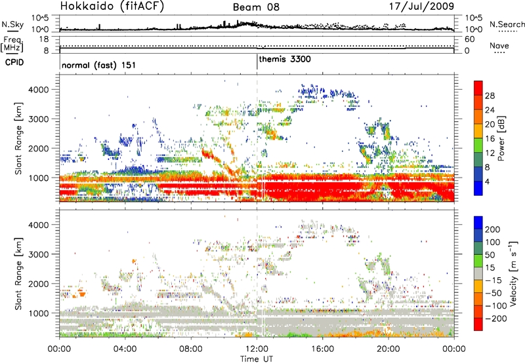Click the '60' Nave axis tick
The height and width of the screenshot is (363, 525).
click(469, 39)
